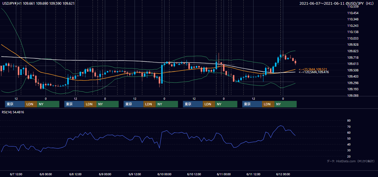The image size is (378, 177).
Task: Click the RSI scale value 30
Action: point(349,150)
